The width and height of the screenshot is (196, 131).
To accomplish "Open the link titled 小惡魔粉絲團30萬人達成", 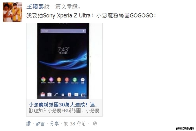I will tap(64, 105).
